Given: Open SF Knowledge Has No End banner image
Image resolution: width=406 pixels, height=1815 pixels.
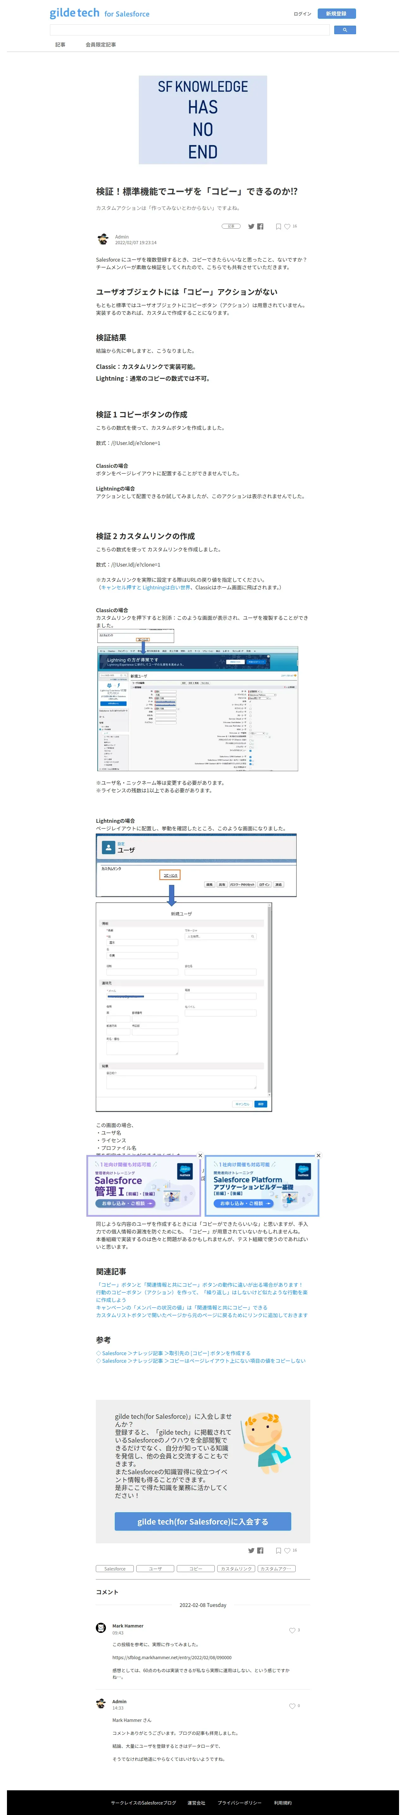Looking at the screenshot, I should (x=203, y=120).
